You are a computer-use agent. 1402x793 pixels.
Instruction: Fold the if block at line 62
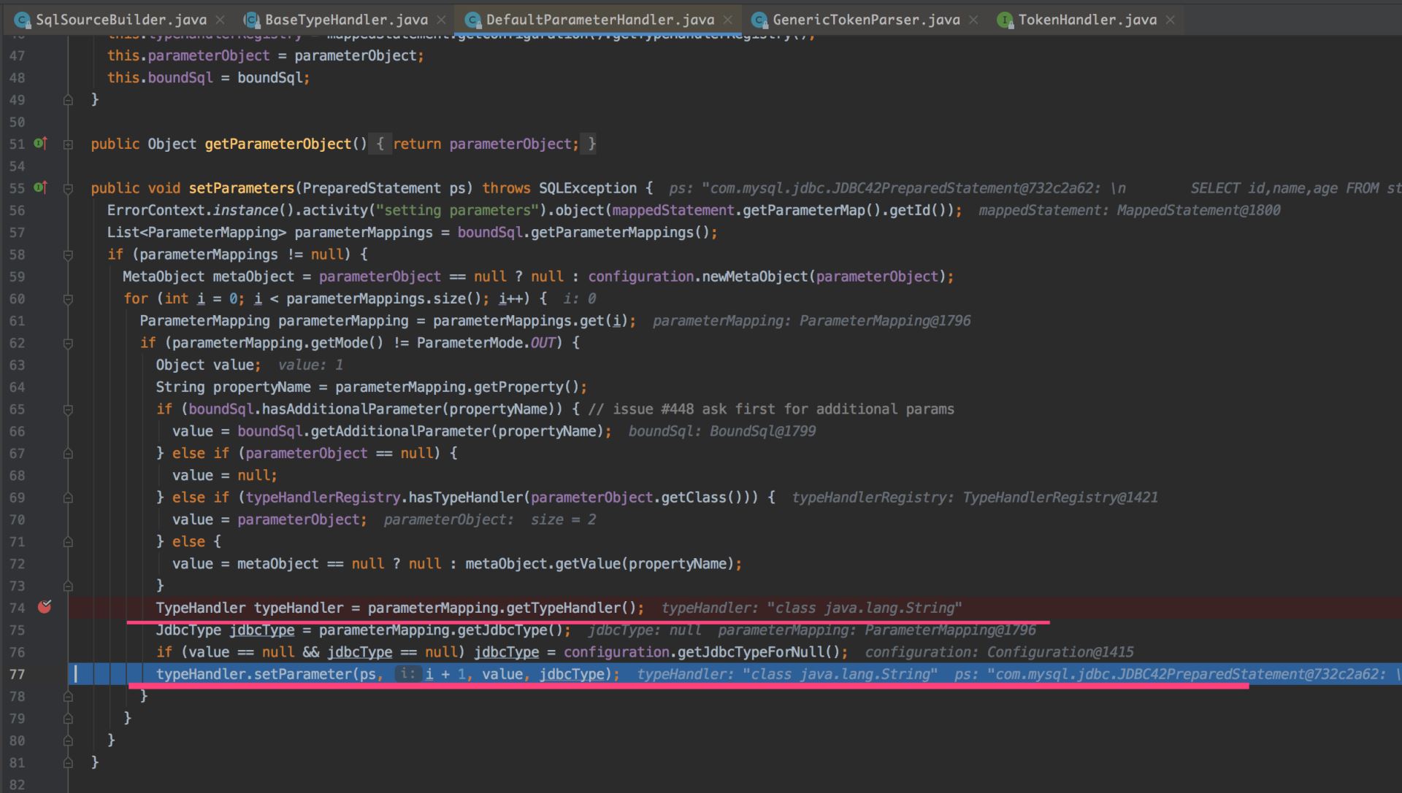click(68, 343)
